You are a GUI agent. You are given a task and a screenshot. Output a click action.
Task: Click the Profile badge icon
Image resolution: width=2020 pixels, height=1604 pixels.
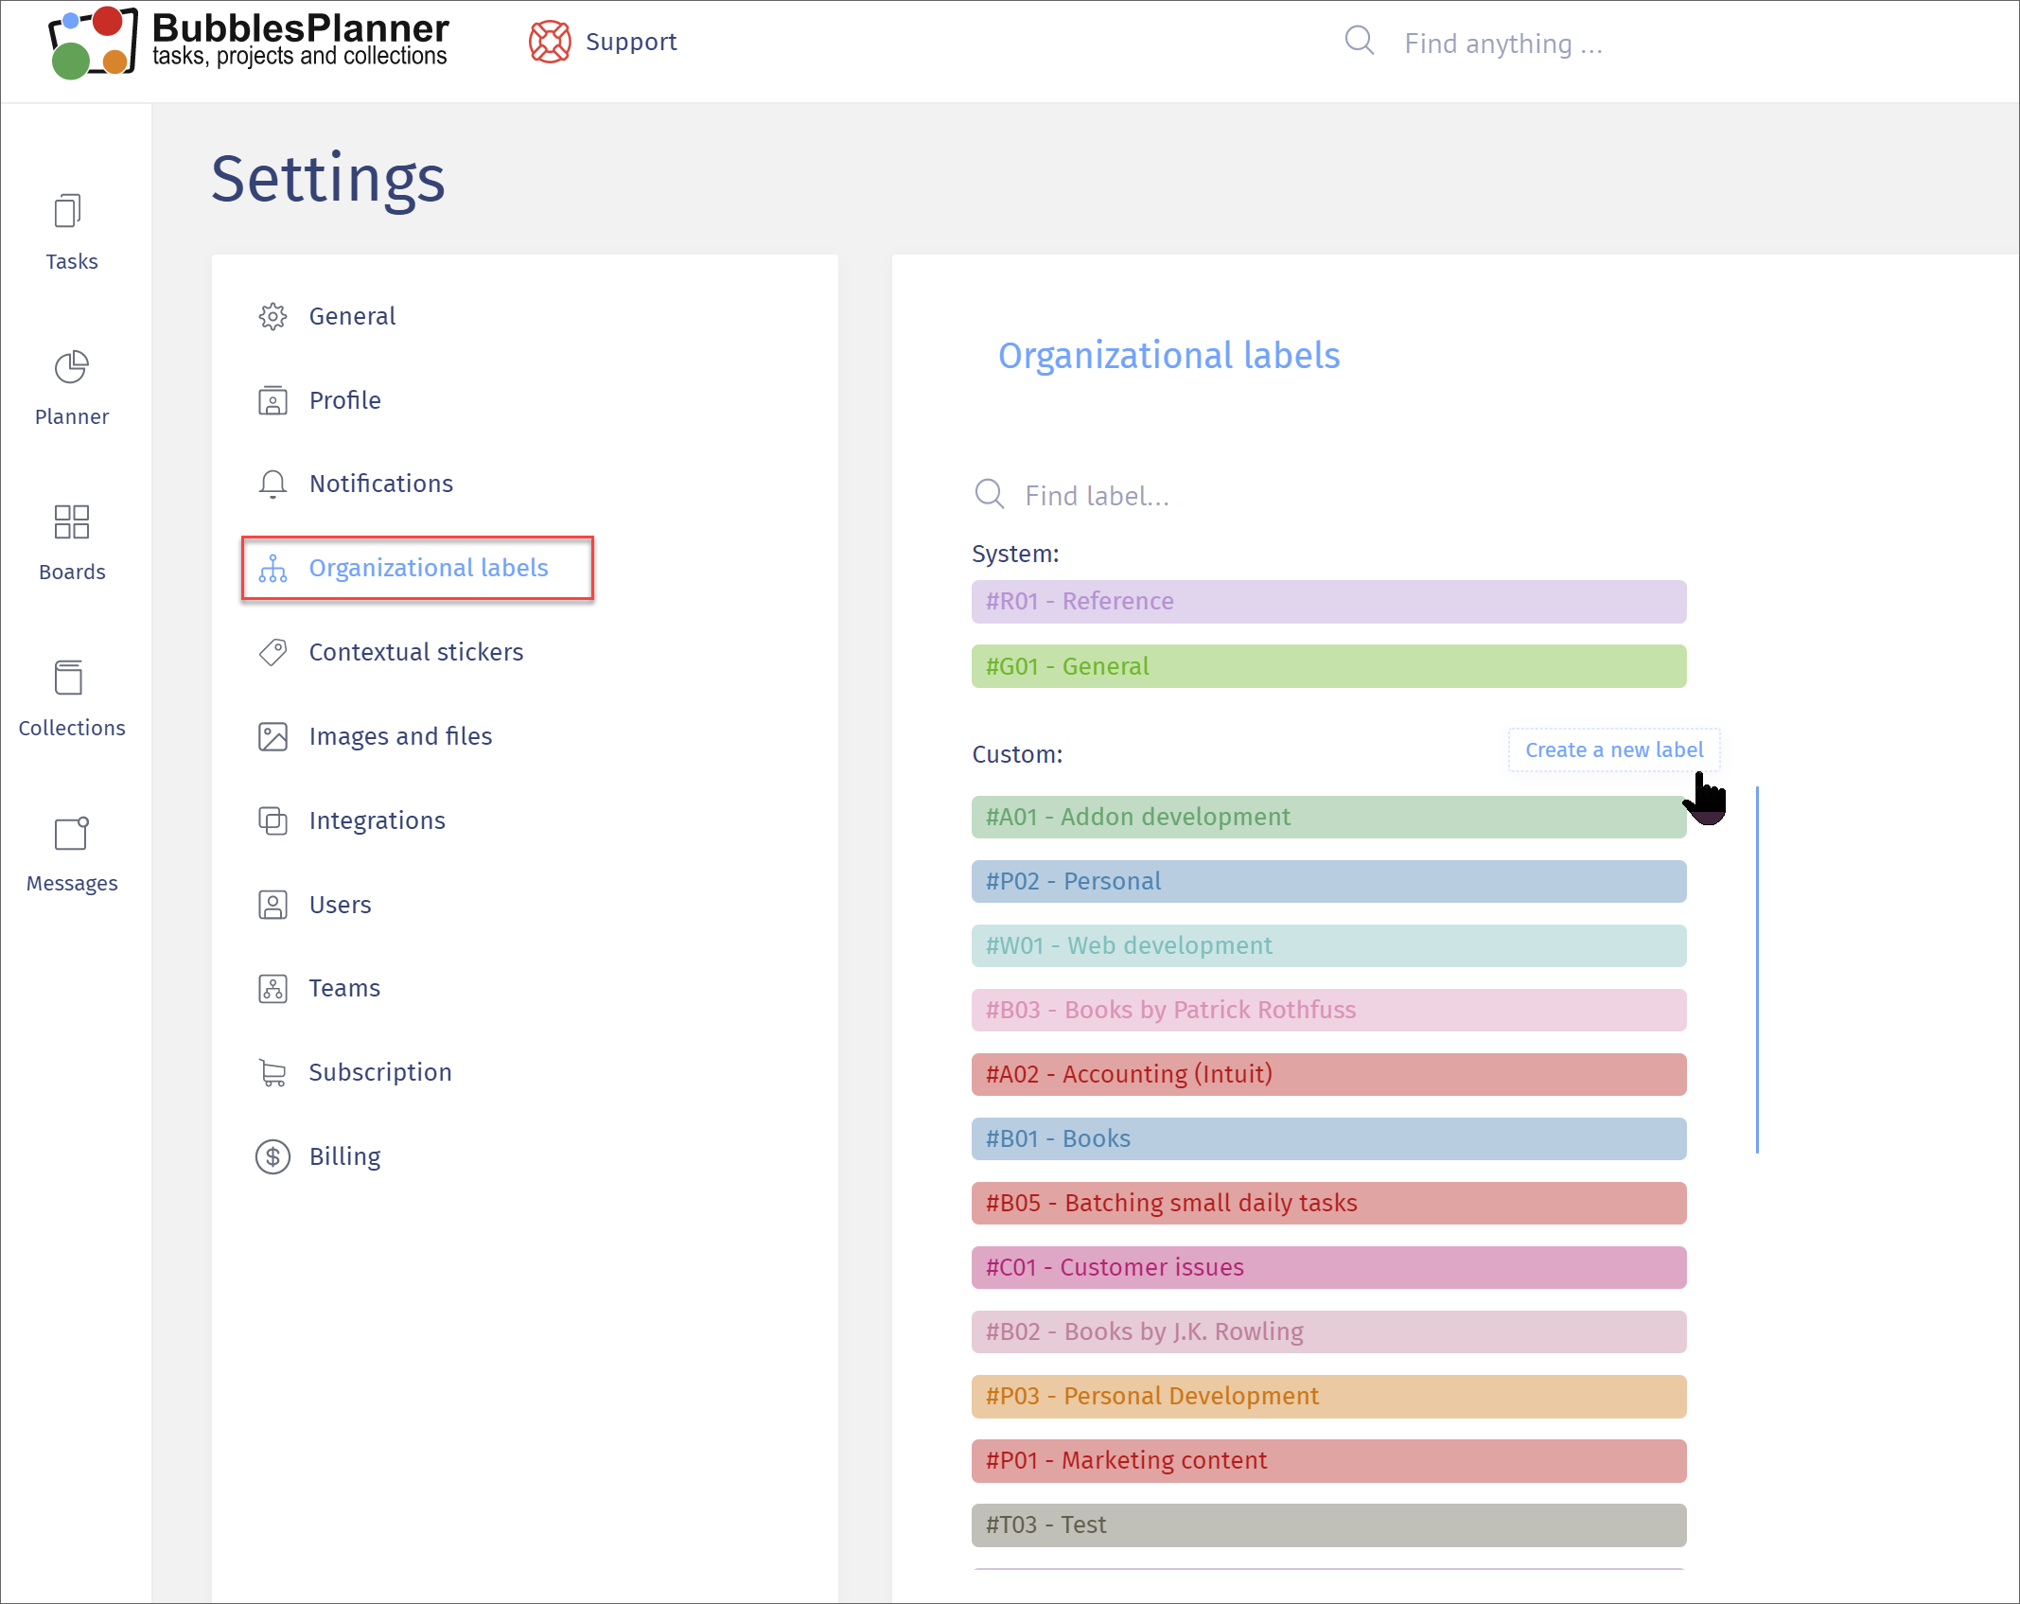click(x=272, y=400)
